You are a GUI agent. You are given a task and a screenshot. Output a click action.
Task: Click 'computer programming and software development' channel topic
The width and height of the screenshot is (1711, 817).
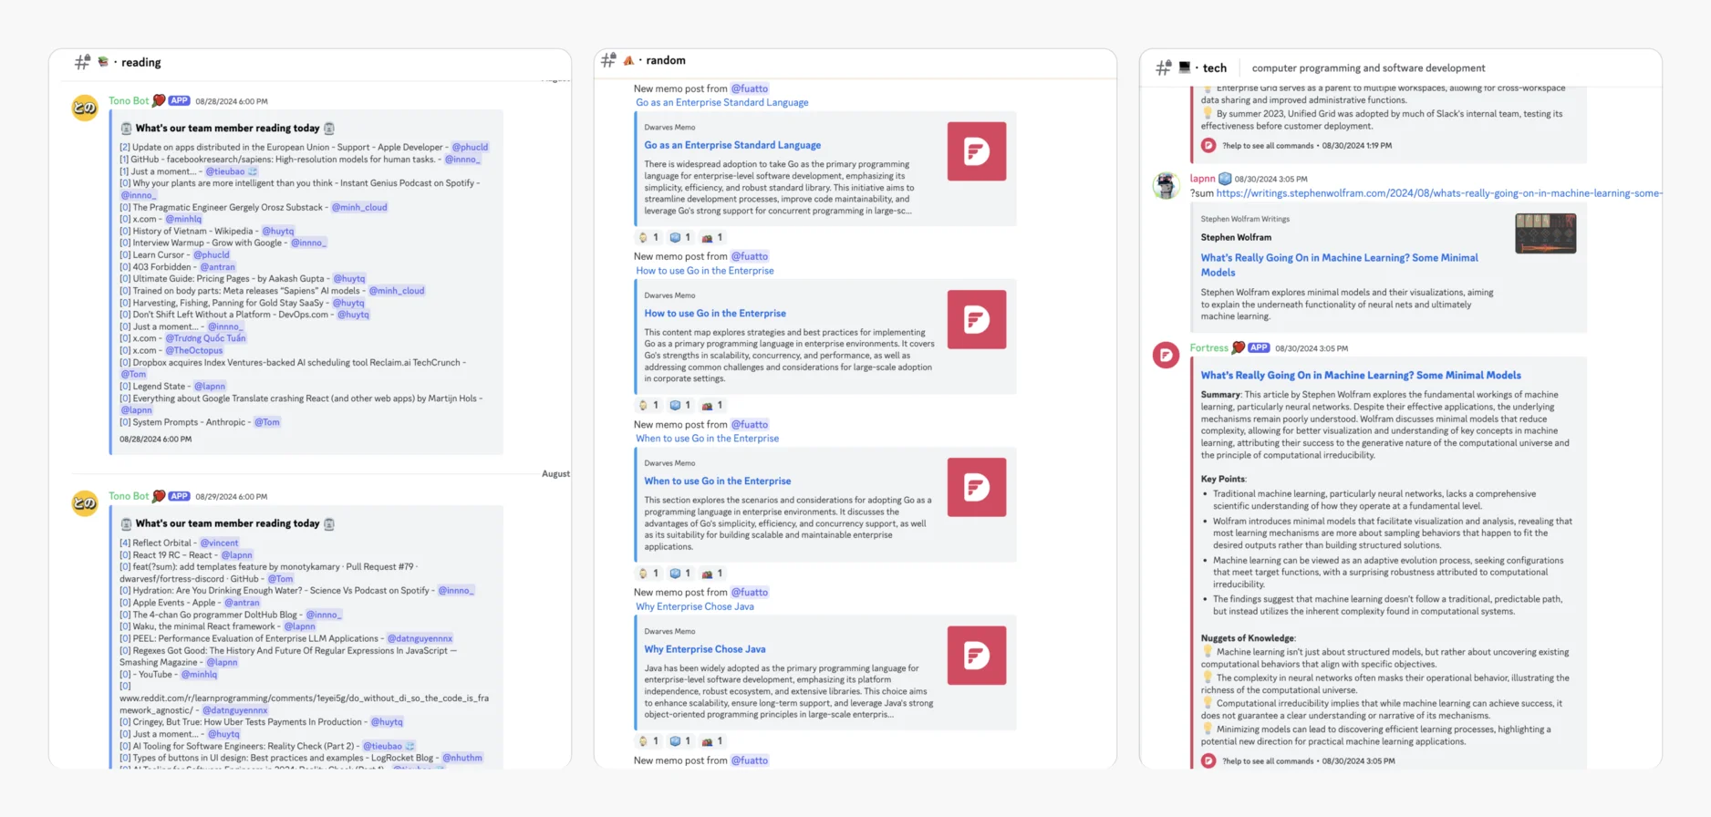pos(1368,67)
